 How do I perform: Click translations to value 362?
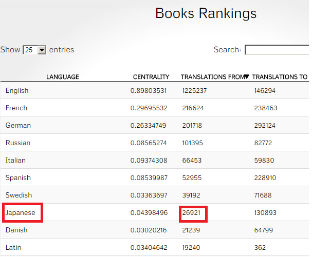(x=260, y=248)
